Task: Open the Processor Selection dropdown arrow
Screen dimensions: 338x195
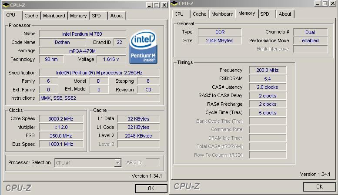Action: 118,163
